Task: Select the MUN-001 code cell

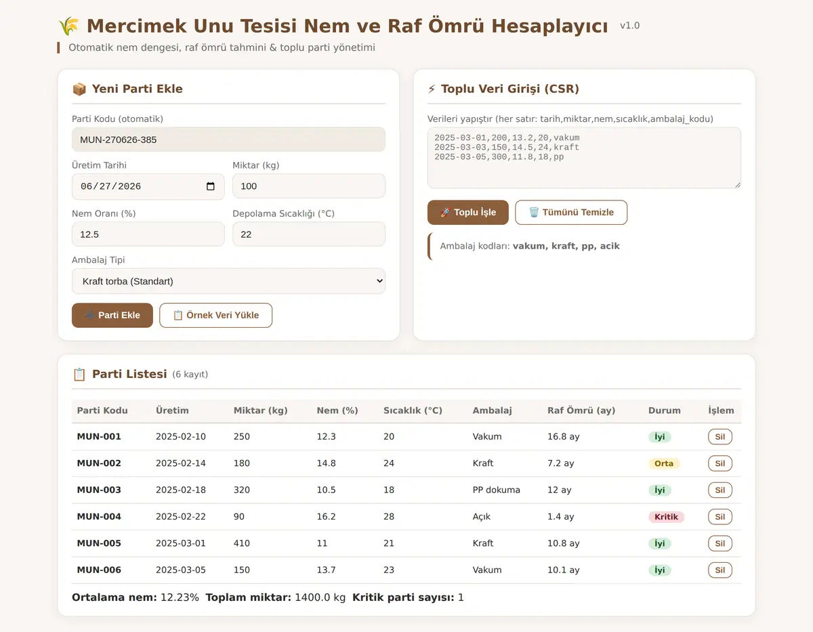Action: 99,437
